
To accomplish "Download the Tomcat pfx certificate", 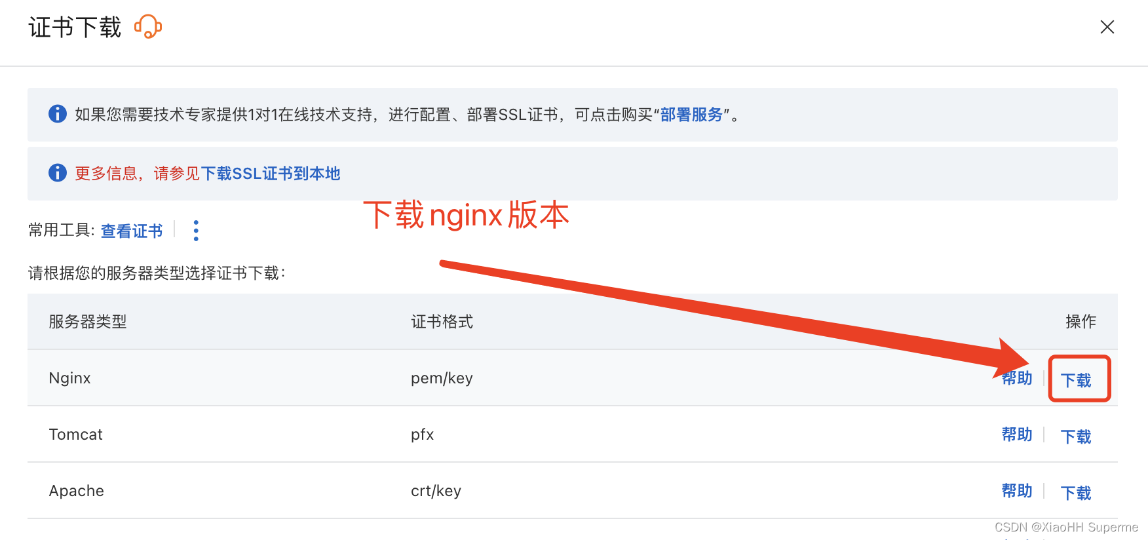I will [x=1076, y=436].
